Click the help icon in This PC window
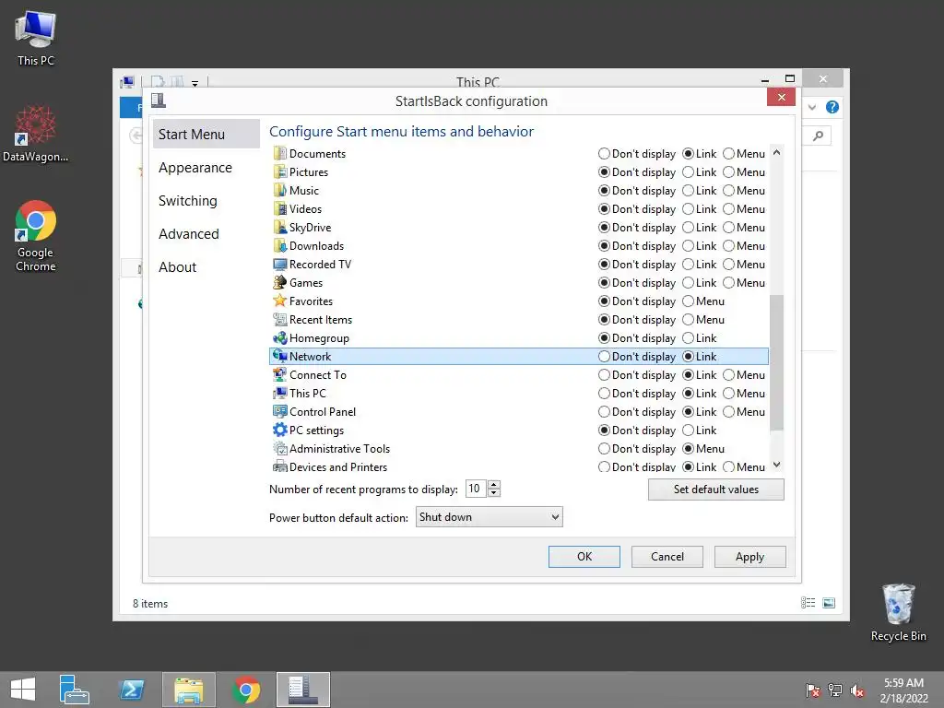Screen dimensions: 944x708 (x=832, y=107)
